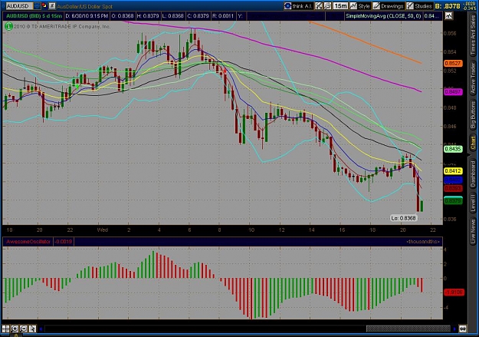Open the think A.I. tool

coord(298,6)
